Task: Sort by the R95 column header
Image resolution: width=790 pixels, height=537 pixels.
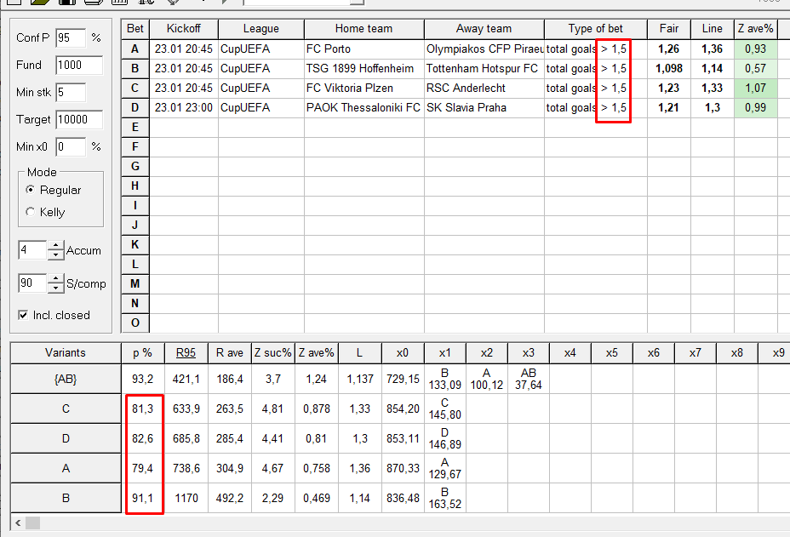Action: [x=185, y=352]
